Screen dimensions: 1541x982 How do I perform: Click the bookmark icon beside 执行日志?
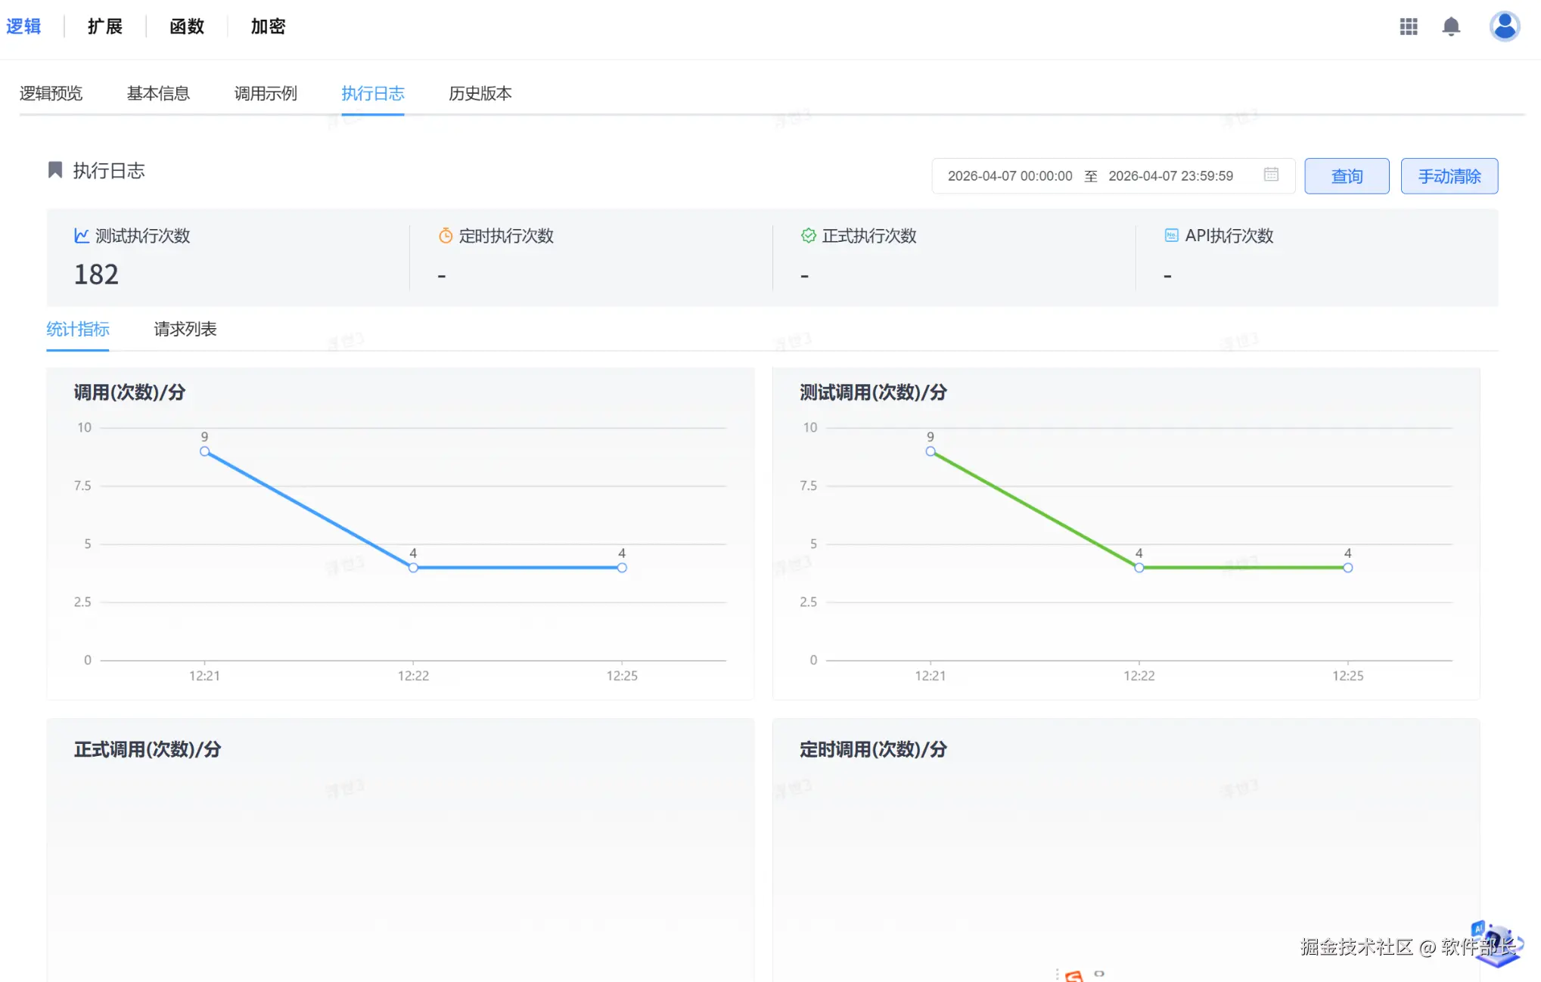tap(55, 170)
